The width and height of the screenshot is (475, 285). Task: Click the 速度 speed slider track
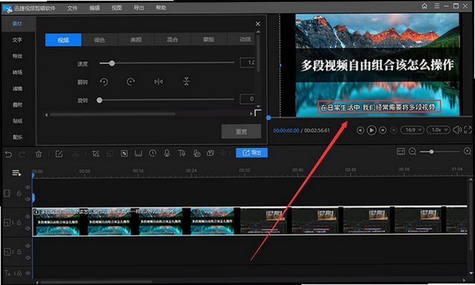pyautogui.click(x=167, y=63)
